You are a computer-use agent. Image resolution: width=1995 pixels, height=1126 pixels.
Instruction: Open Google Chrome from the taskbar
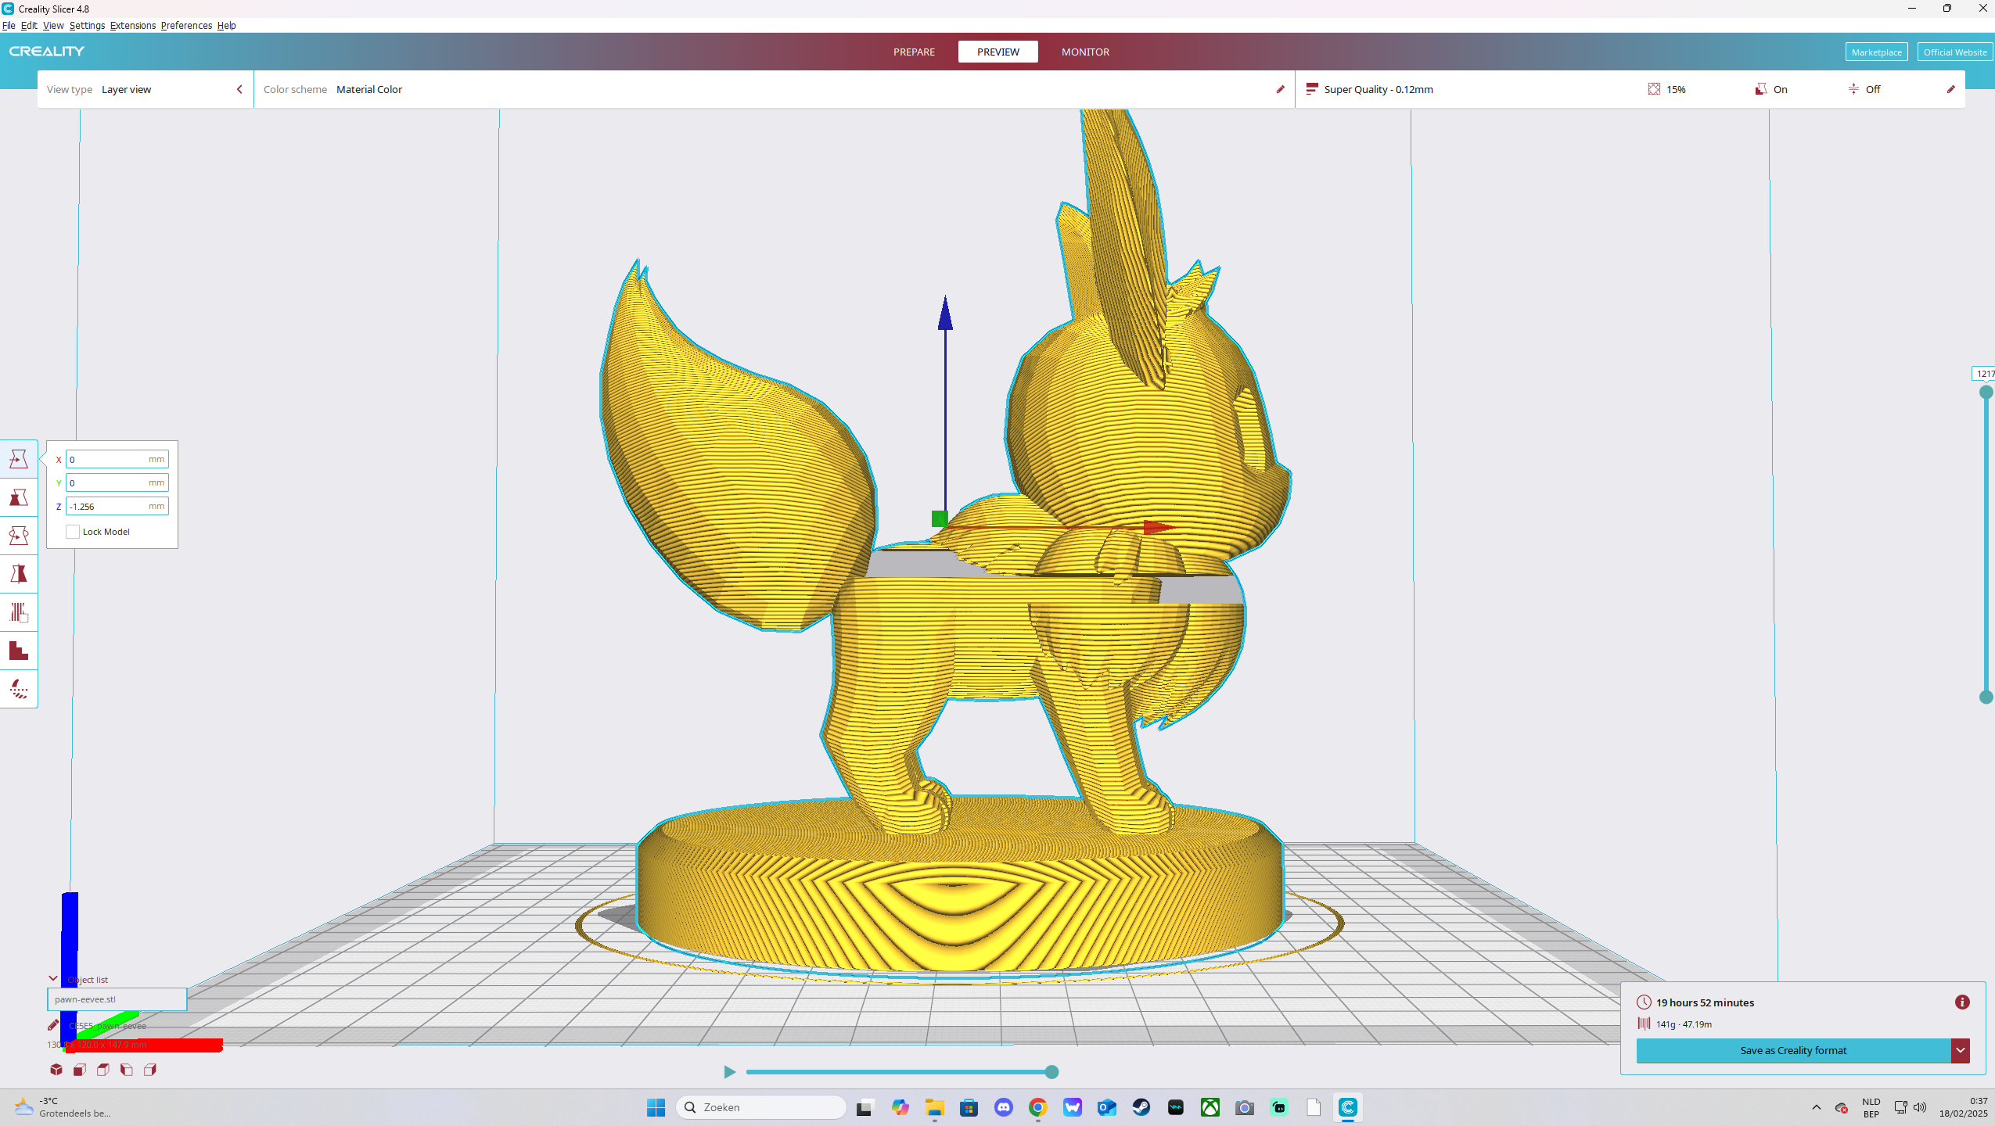coord(1038,1107)
